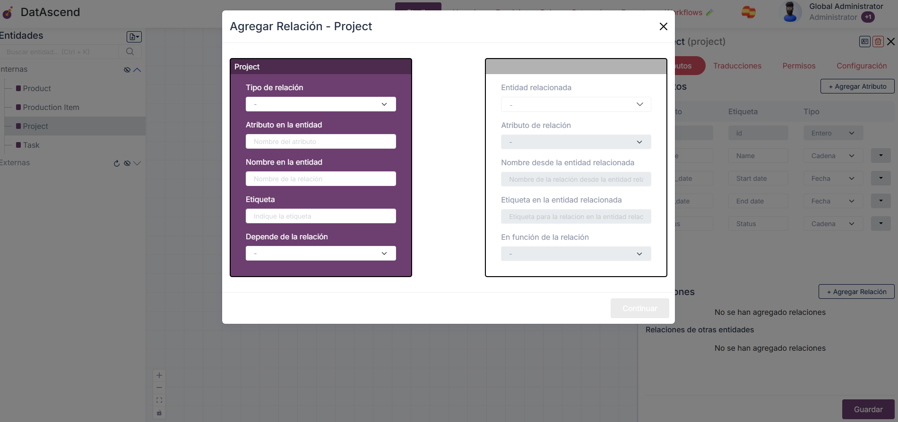Switch to the Configuración tab
Screen dimensions: 898x422
(862, 66)
